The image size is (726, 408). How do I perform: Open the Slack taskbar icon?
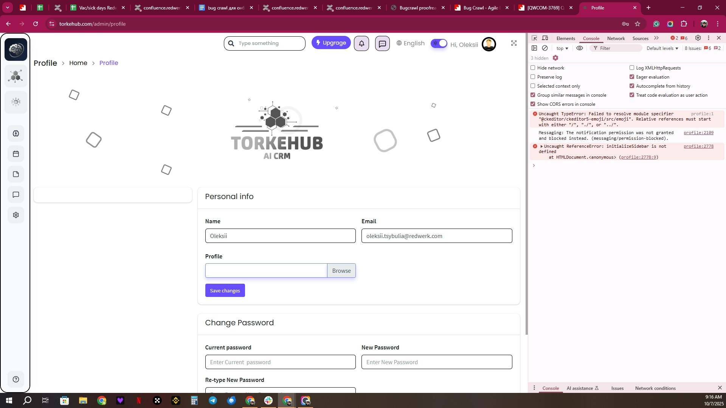pos(268,400)
